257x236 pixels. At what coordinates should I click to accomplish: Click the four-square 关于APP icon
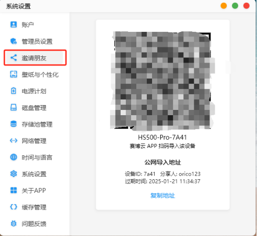tap(14, 190)
